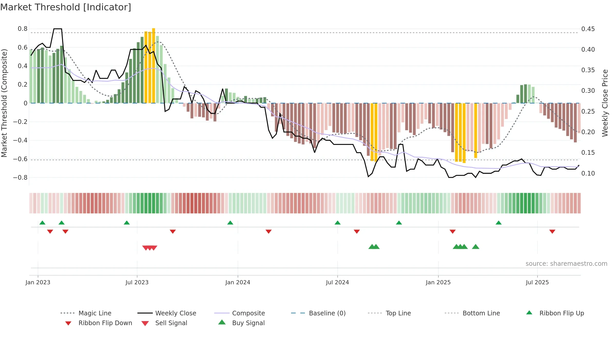Click the Sell Signal marker cluster in July 2023
Screen dimensions: 616x347
[x=150, y=248]
